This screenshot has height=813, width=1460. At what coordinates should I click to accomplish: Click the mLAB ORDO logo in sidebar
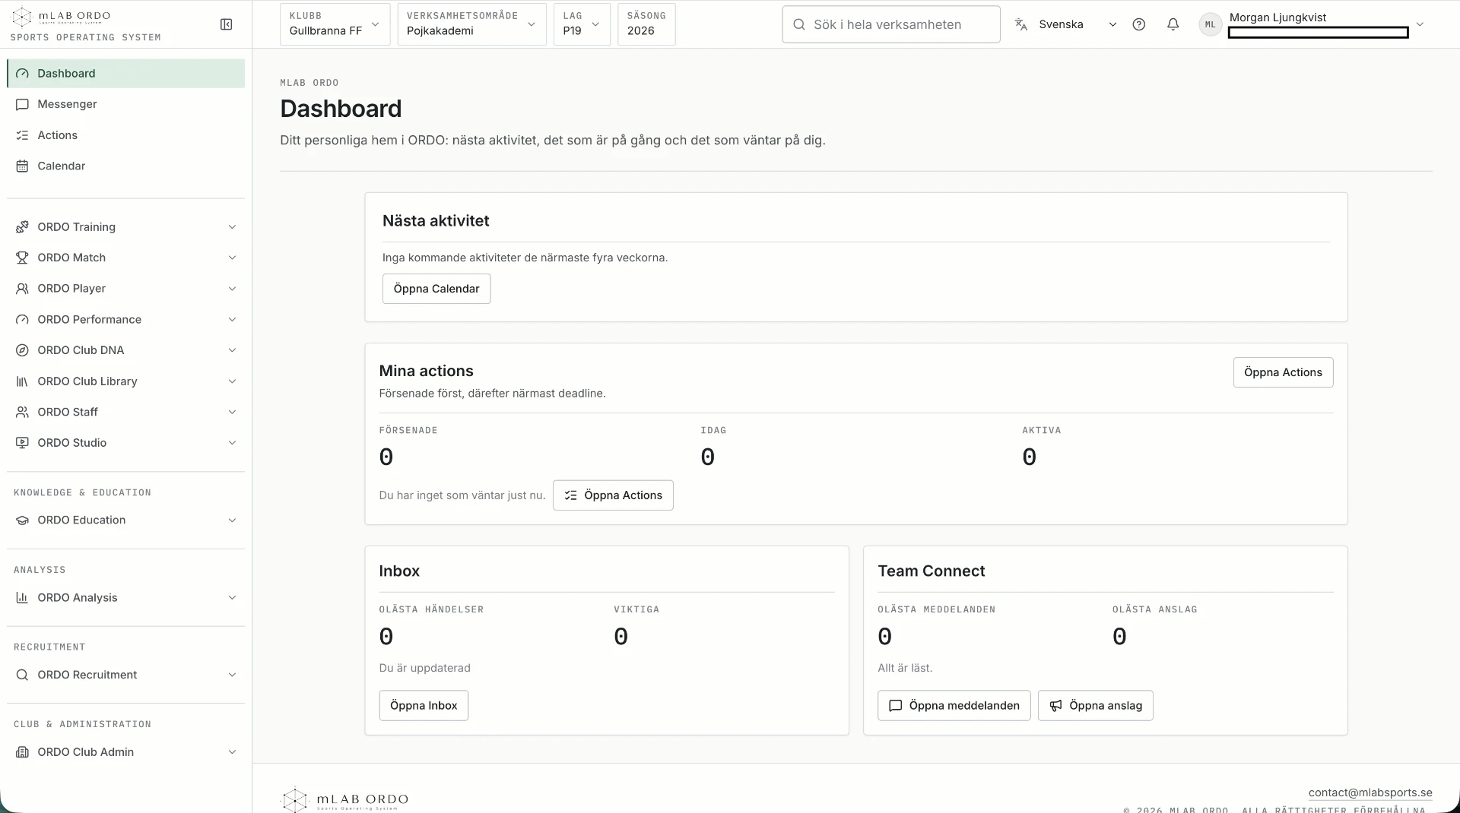(62, 16)
